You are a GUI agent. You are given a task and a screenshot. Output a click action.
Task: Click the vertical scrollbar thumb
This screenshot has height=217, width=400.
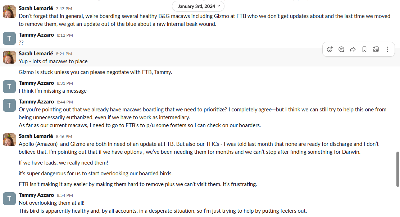(x=397, y=169)
